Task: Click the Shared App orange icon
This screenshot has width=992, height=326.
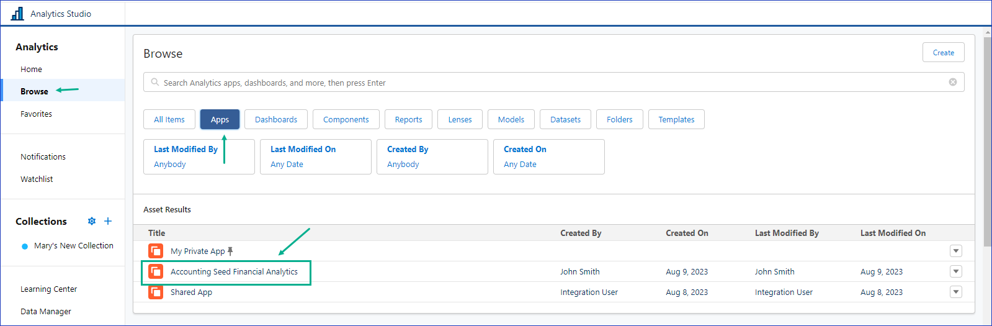Action: tap(156, 292)
